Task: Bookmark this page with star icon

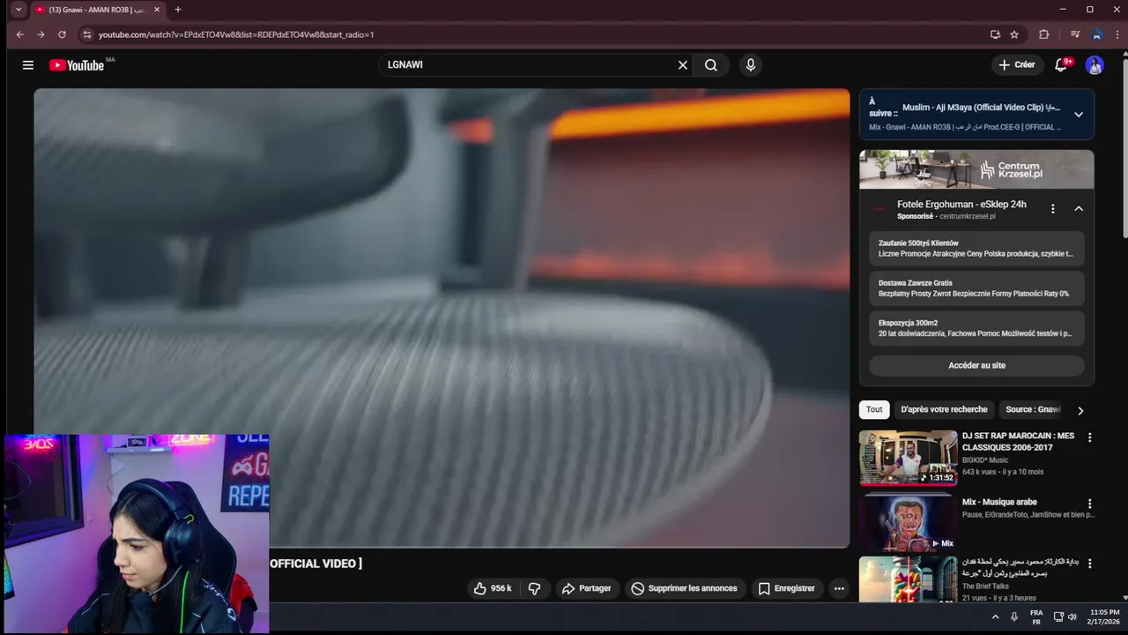Action: [1014, 34]
